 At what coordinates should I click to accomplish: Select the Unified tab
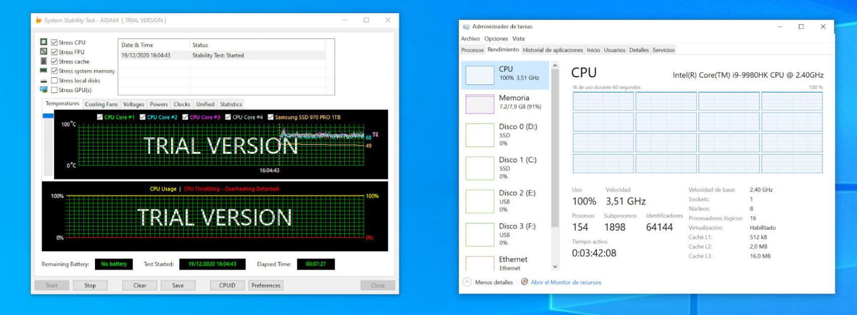[x=205, y=104]
